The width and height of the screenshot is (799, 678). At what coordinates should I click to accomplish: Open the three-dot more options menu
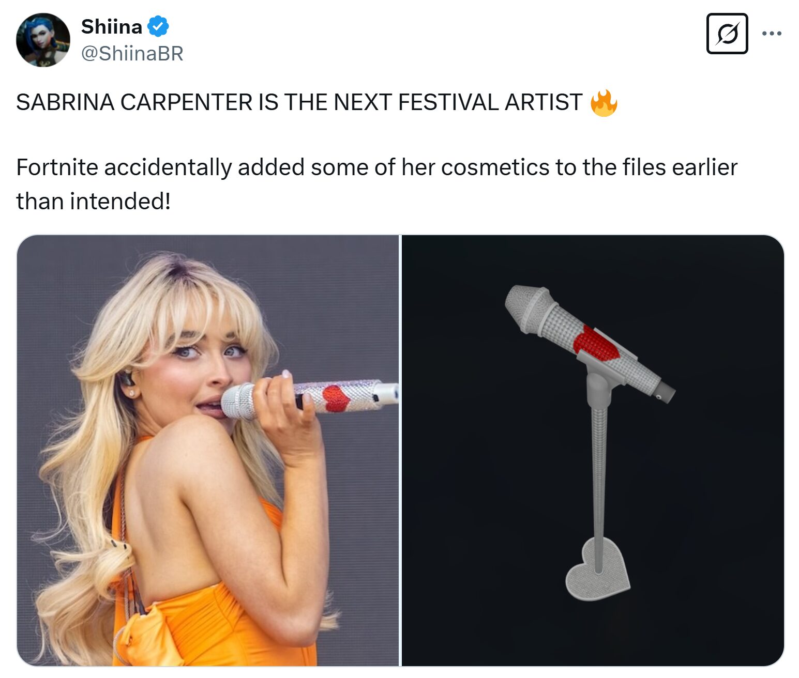coord(772,34)
